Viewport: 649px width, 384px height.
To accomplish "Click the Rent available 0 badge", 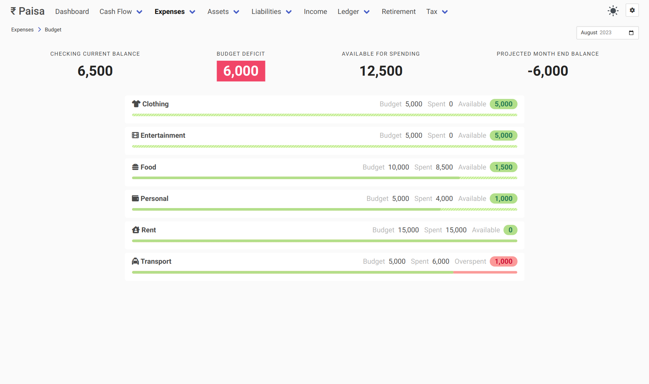I will 510,230.
